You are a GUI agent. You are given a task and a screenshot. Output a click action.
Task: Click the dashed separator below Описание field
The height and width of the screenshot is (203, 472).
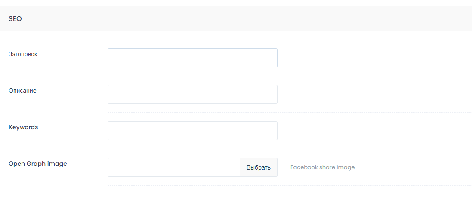pos(290,112)
